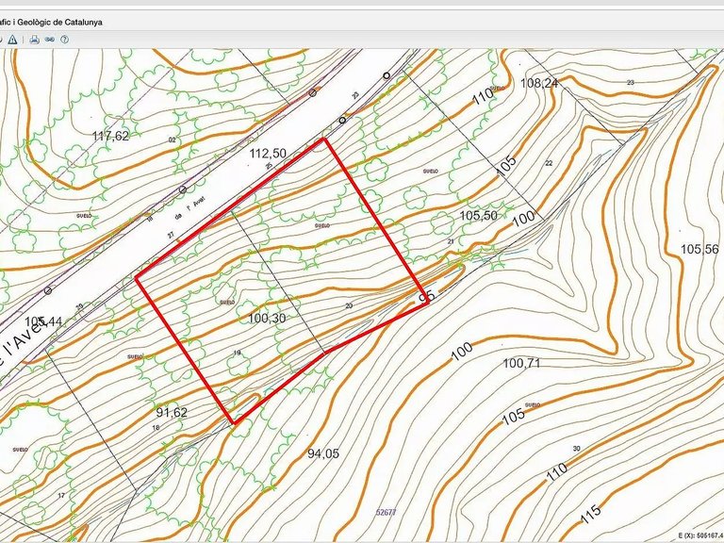Select the elevation point label 100,71
The width and height of the screenshot is (724, 543).
coord(521,363)
